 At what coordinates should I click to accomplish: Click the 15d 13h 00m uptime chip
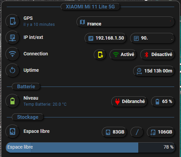[154, 71]
